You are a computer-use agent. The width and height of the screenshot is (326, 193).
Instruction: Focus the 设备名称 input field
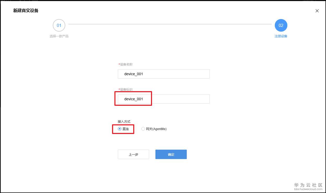coord(164,74)
